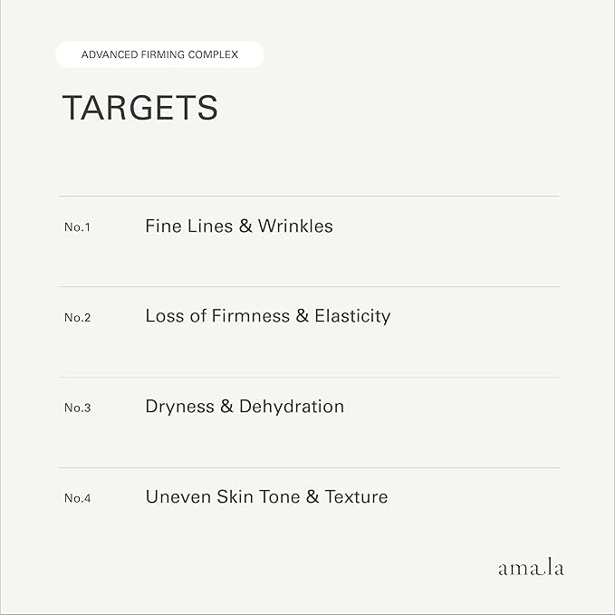Click the word "Loss" in row two
This screenshot has height=615, width=615.
(x=166, y=316)
